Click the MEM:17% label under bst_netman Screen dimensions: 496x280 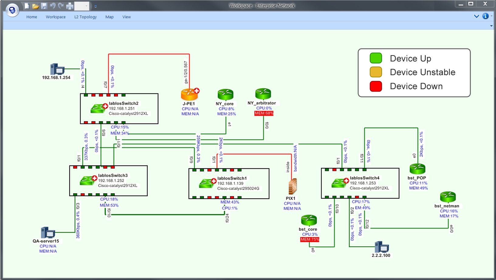(x=449, y=216)
